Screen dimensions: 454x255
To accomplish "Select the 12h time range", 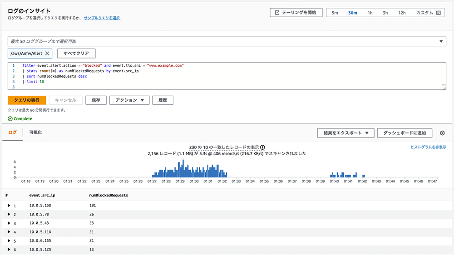I will pyautogui.click(x=402, y=13).
